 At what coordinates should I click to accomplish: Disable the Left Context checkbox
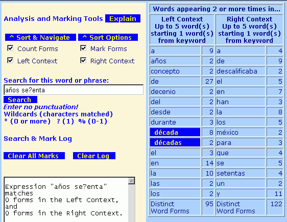coord(10,60)
